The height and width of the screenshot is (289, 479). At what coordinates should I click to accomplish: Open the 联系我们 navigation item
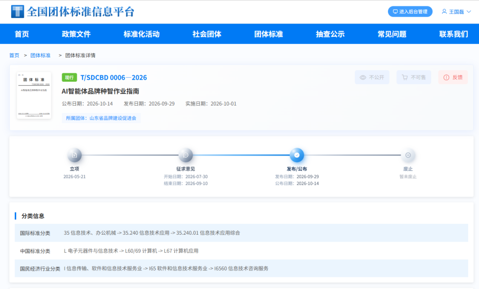pos(454,34)
